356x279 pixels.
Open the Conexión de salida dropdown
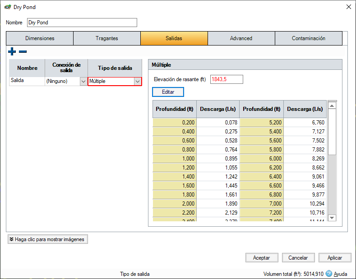click(83, 81)
